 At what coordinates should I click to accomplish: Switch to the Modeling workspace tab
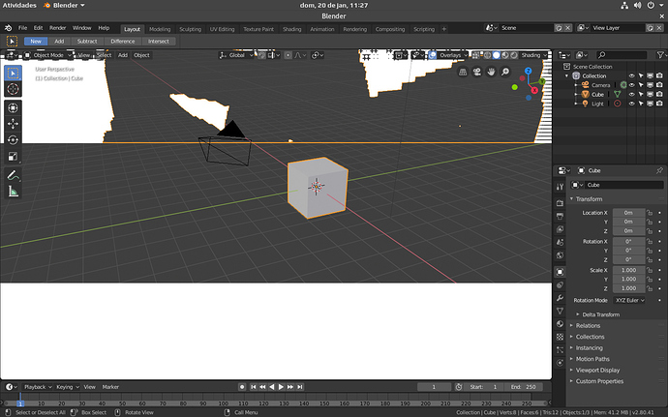(160, 29)
